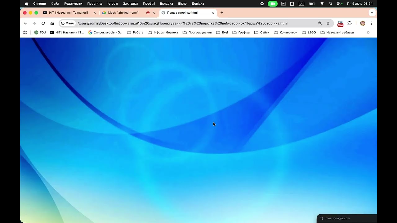Open the Chrome application menu
397x223 pixels.
tap(39, 4)
